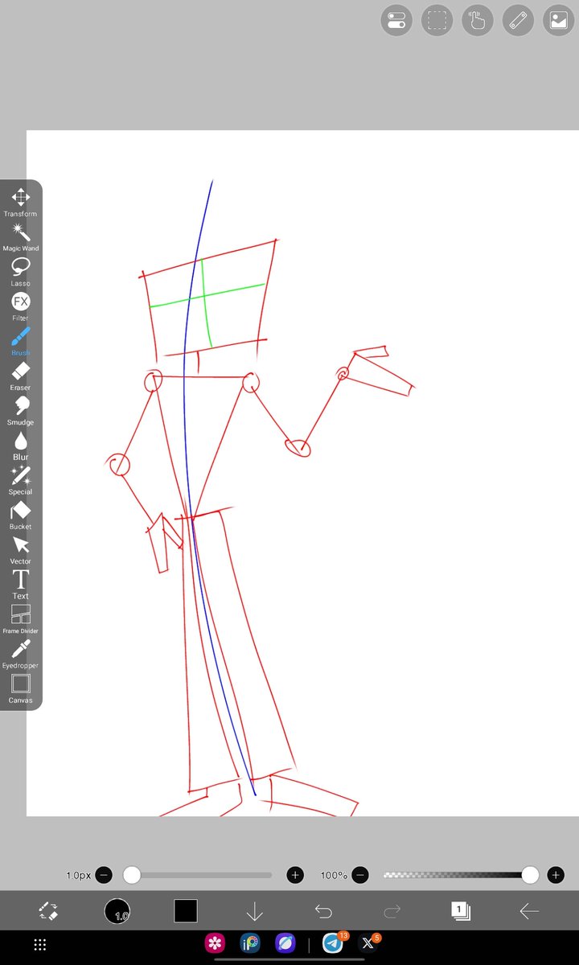Viewport: 579px width, 965px height.
Task: Select the Smudge tool
Action: (x=20, y=410)
